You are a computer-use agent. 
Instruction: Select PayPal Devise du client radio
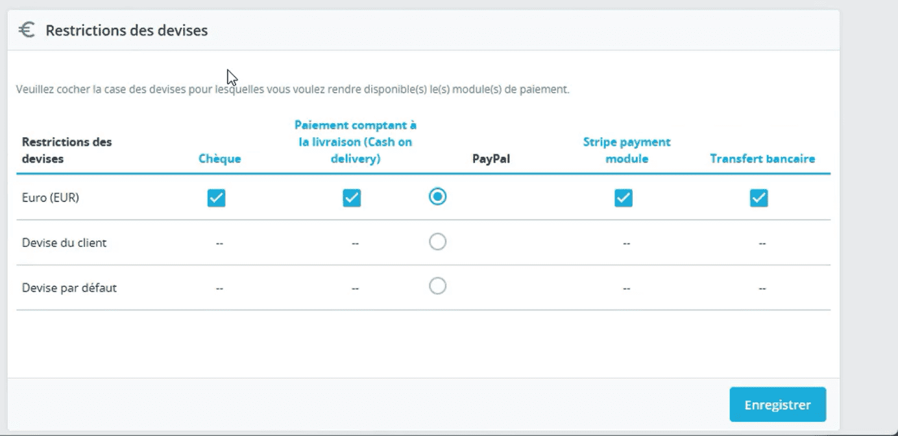(x=438, y=242)
